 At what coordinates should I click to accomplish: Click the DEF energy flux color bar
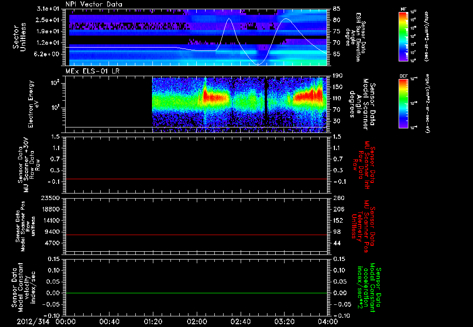point(403,103)
